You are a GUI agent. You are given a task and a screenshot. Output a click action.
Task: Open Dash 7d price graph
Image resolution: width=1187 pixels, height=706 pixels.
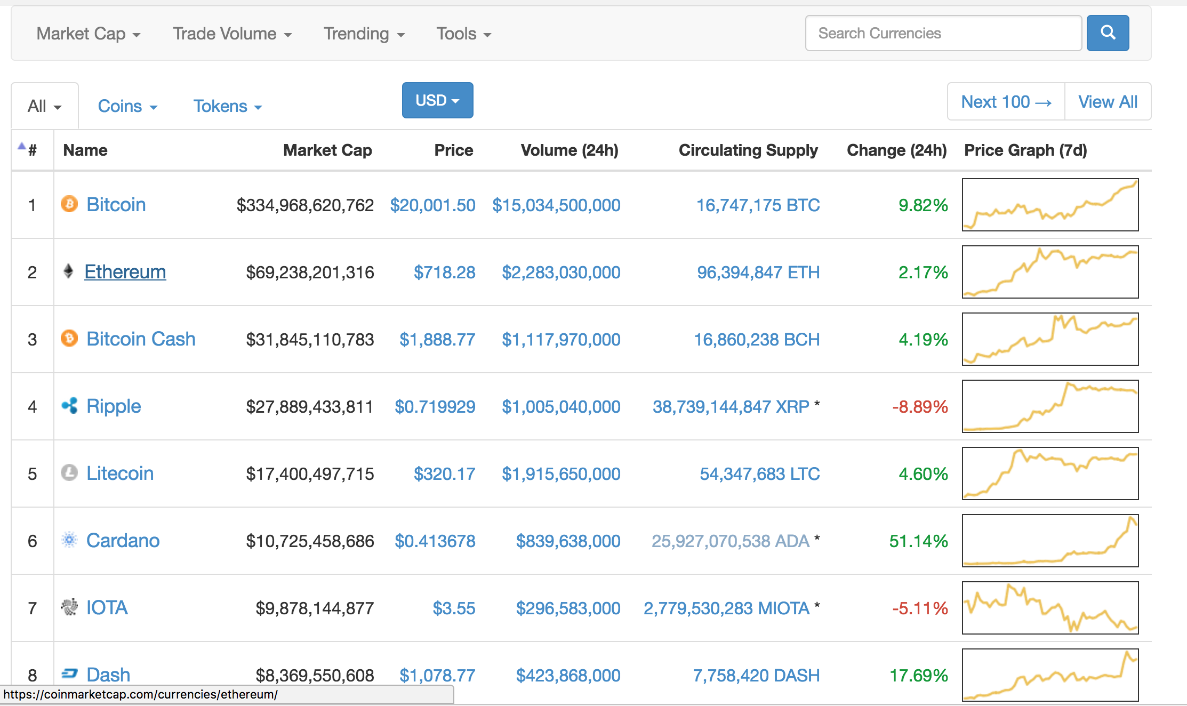point(1050,675)
